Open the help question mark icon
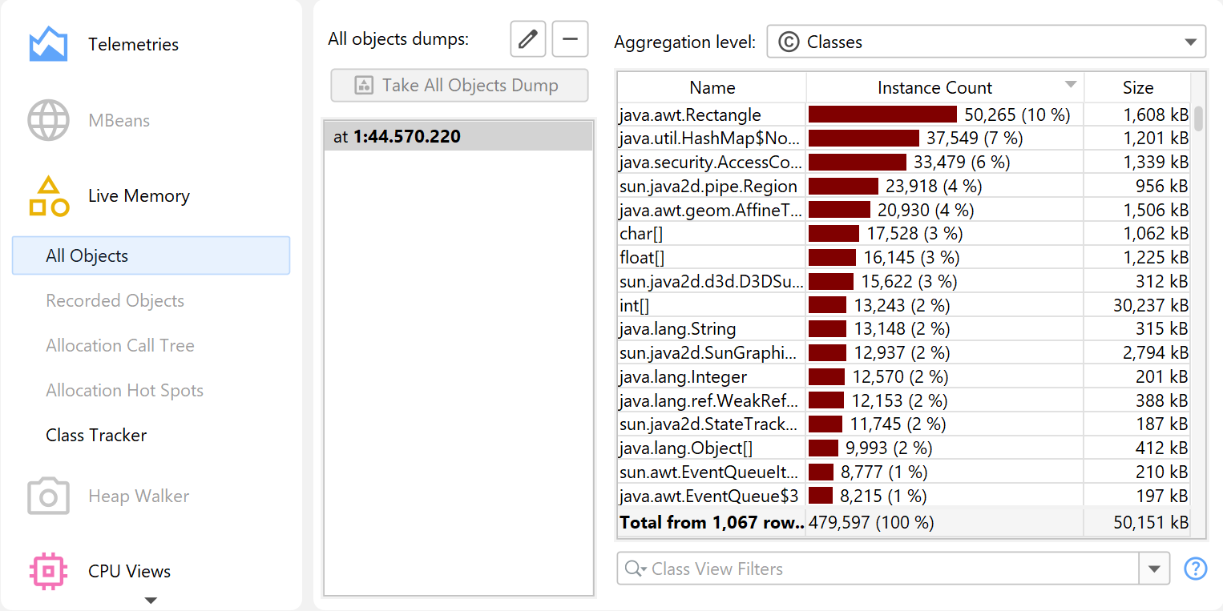This screenshot has width=1223, height=611. coord(1195,569)
